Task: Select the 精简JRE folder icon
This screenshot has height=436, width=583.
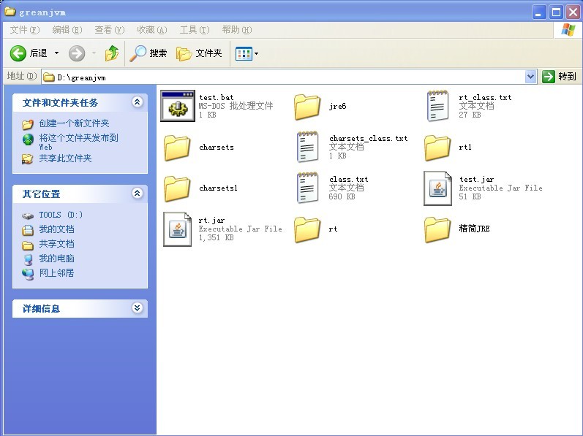Action: pos(437,230)
